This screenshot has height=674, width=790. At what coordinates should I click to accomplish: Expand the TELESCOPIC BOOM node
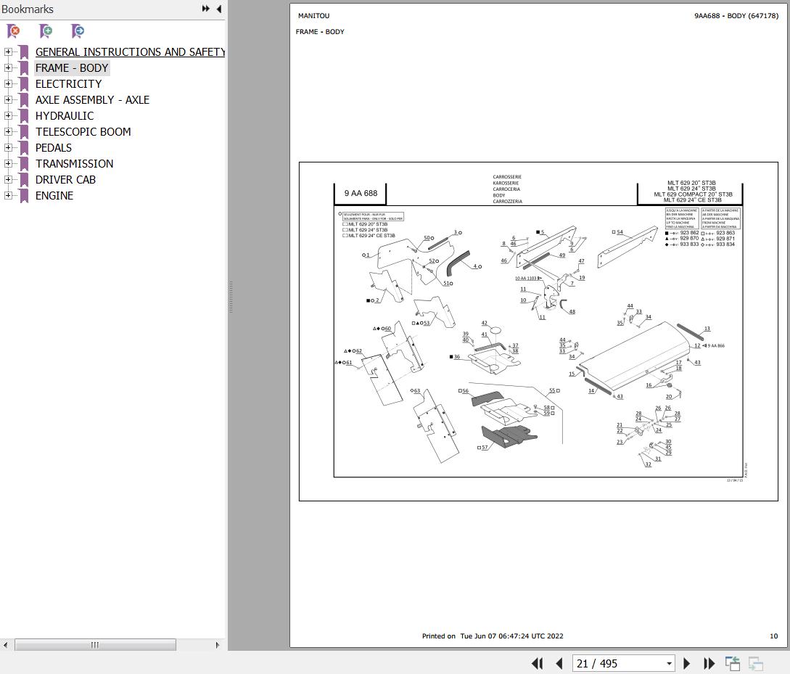(x=8, y=131)
